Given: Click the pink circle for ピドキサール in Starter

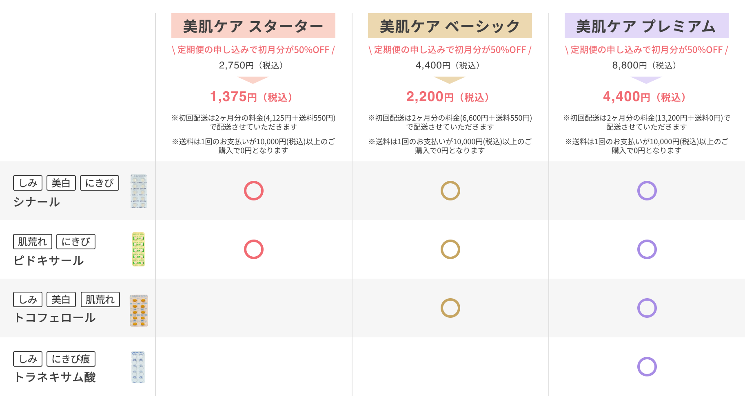Looking at the screenshot, I should tap(253, 249).
